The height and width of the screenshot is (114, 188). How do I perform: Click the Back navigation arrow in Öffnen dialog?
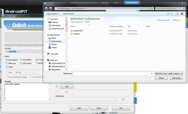click(x=46, y=9)
